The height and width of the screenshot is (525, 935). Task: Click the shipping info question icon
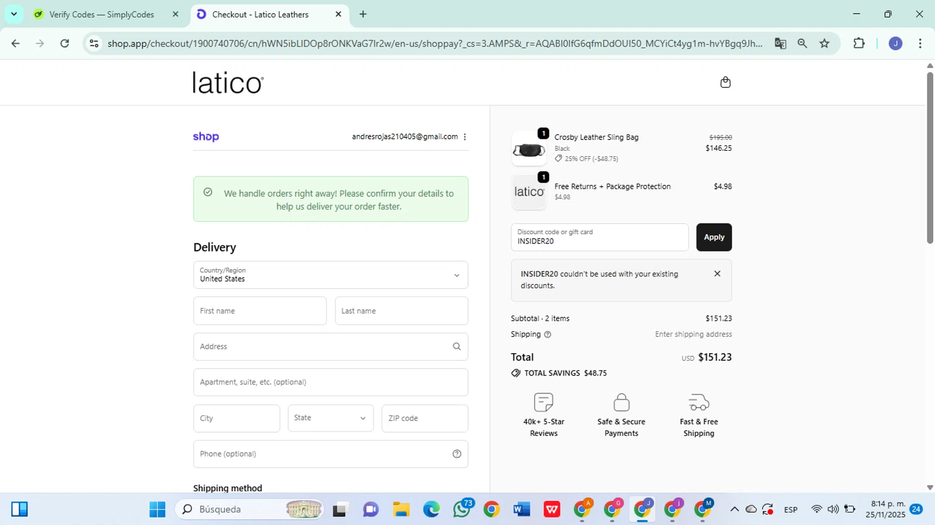pos(547,334)
